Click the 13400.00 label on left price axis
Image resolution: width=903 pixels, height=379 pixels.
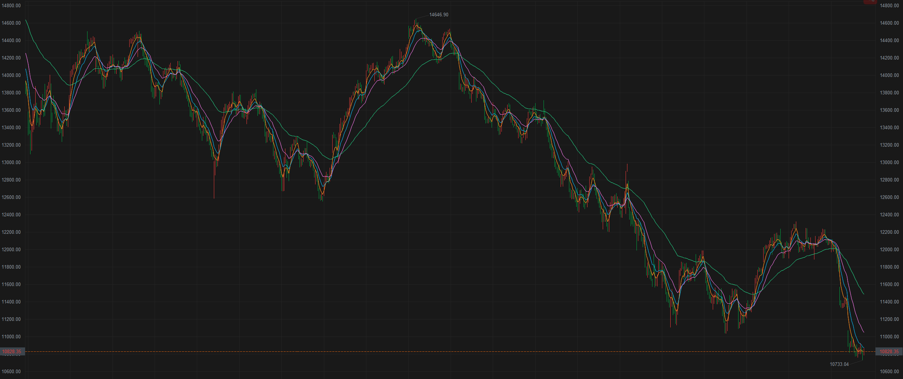point(11,127)
